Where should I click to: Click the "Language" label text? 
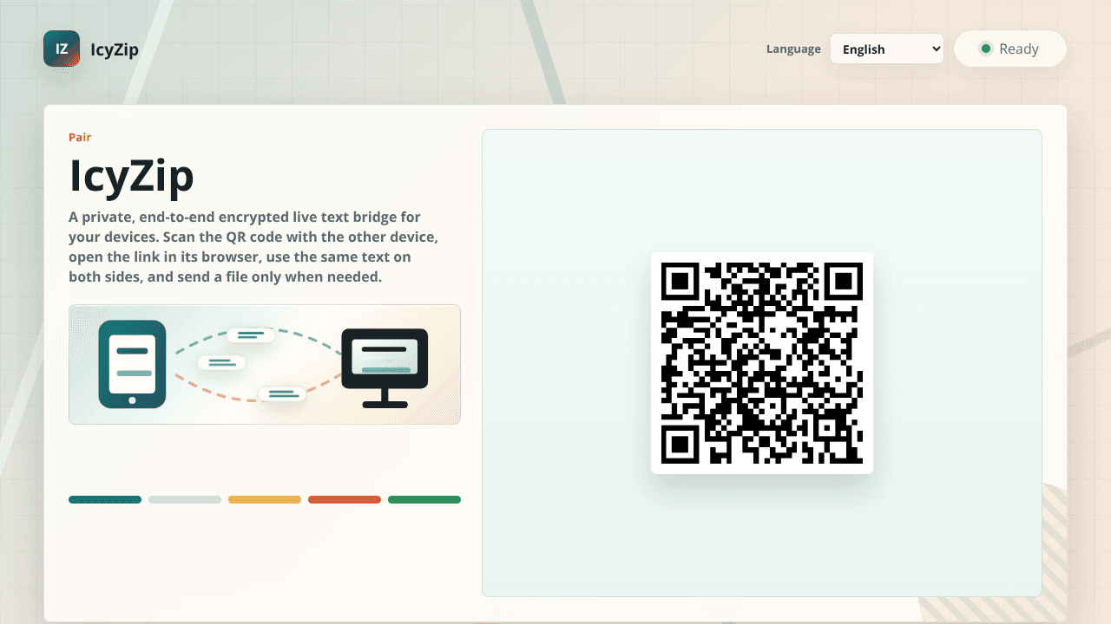click(x=793, y=49)
